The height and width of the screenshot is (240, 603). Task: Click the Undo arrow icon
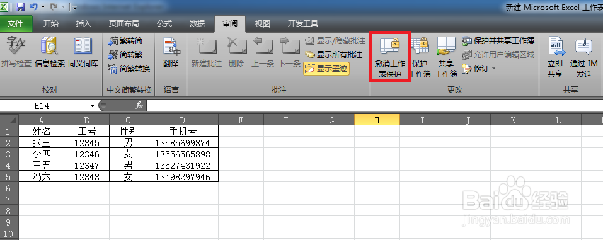pyautogui.click(x=34, y=6)
